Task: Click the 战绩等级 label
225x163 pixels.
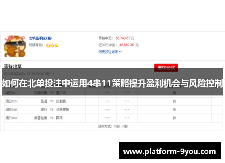Action: pyautogui.click(x=36, y=45)
